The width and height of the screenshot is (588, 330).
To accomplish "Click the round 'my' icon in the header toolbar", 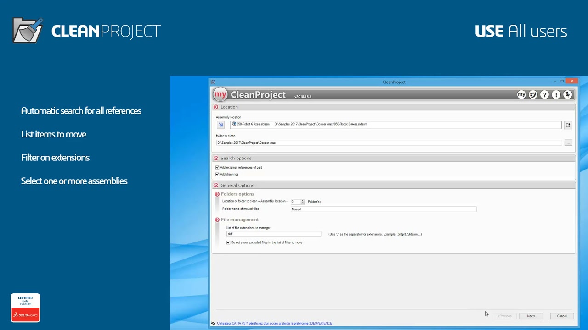I will pos(521,95).
